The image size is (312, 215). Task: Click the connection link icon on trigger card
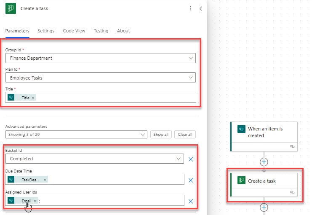pos(292,146)
